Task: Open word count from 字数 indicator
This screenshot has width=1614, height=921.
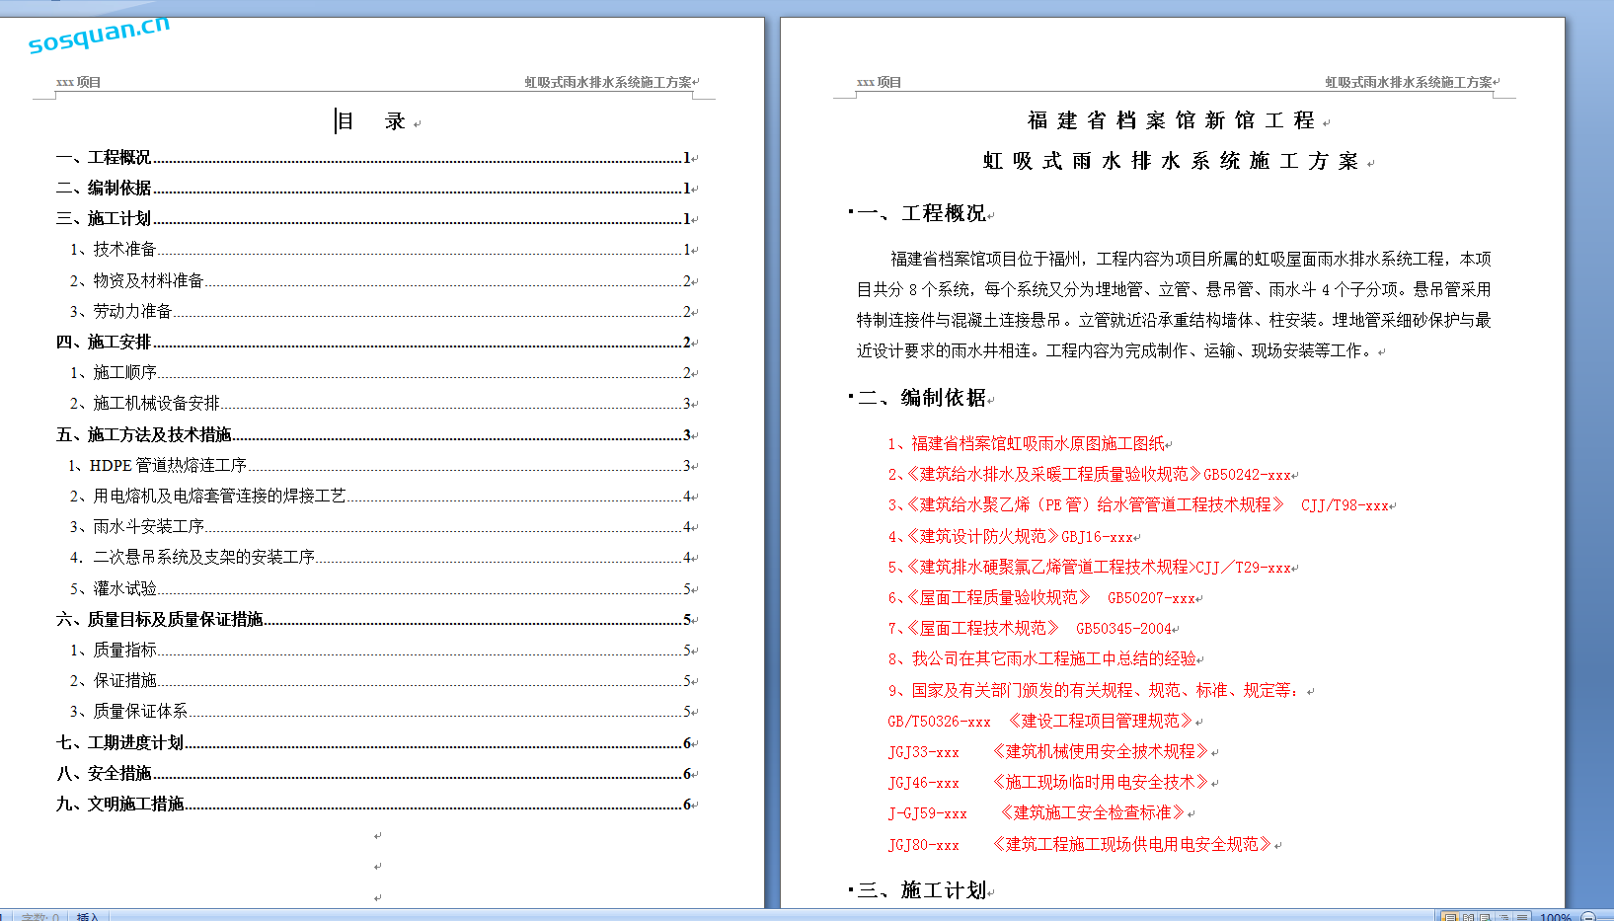Action: pos(40,917)
